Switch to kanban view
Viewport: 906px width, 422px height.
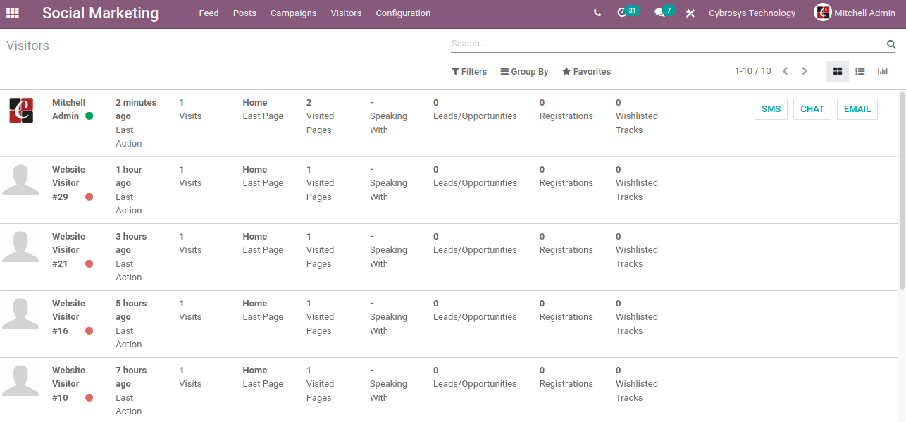pos(838,71)
